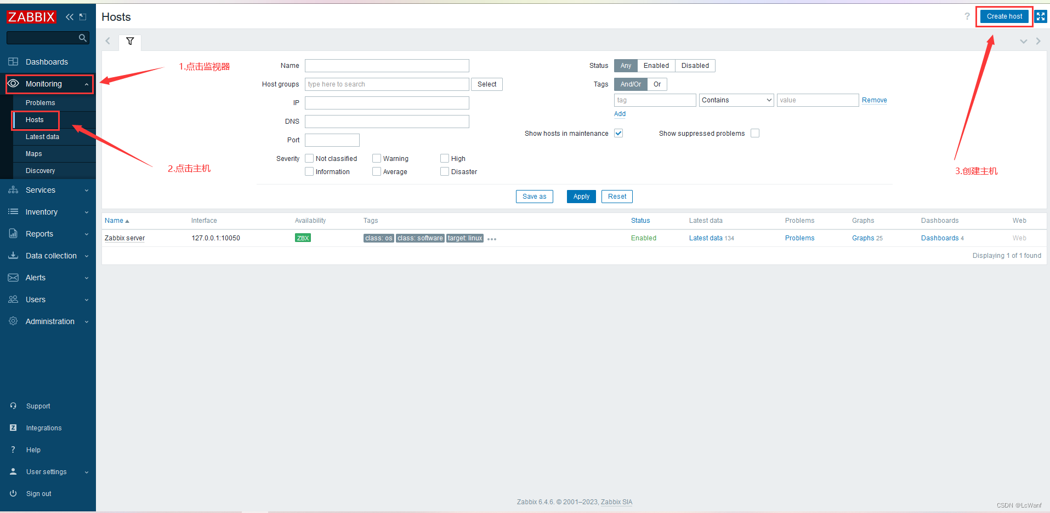The height and width of the screenshot is (513, 1050).
Task: Click the IP filter input field
Action: 387,103
